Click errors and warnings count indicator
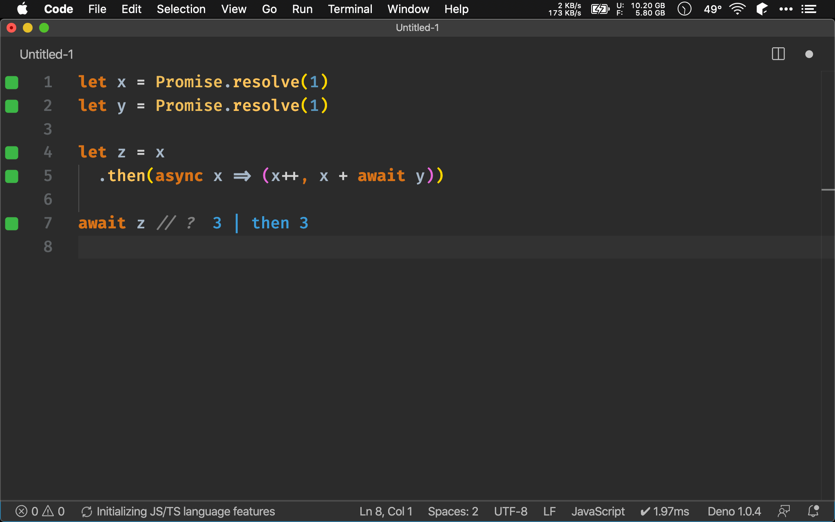 click(x=40, y=511)
